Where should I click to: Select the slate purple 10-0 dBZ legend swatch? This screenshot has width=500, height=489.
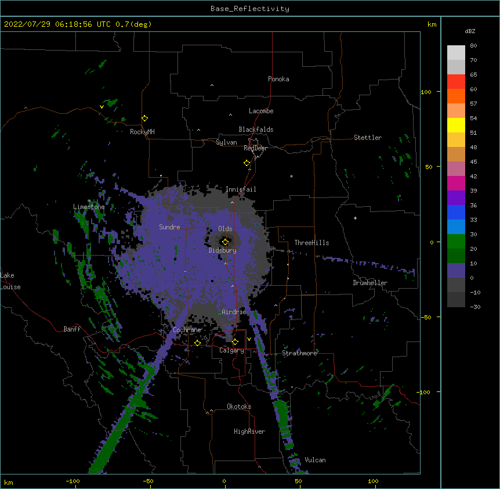[456, 271]
